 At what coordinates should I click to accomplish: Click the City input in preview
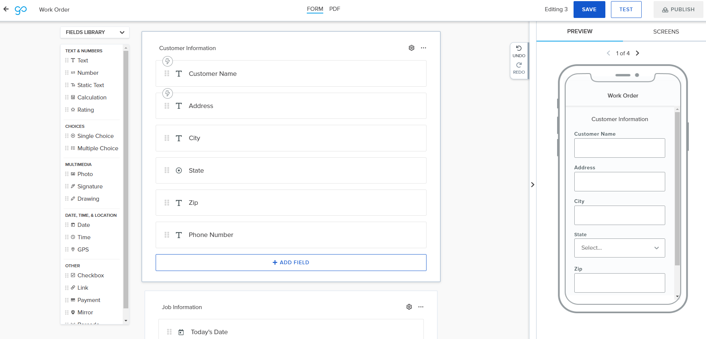point(620,215)
